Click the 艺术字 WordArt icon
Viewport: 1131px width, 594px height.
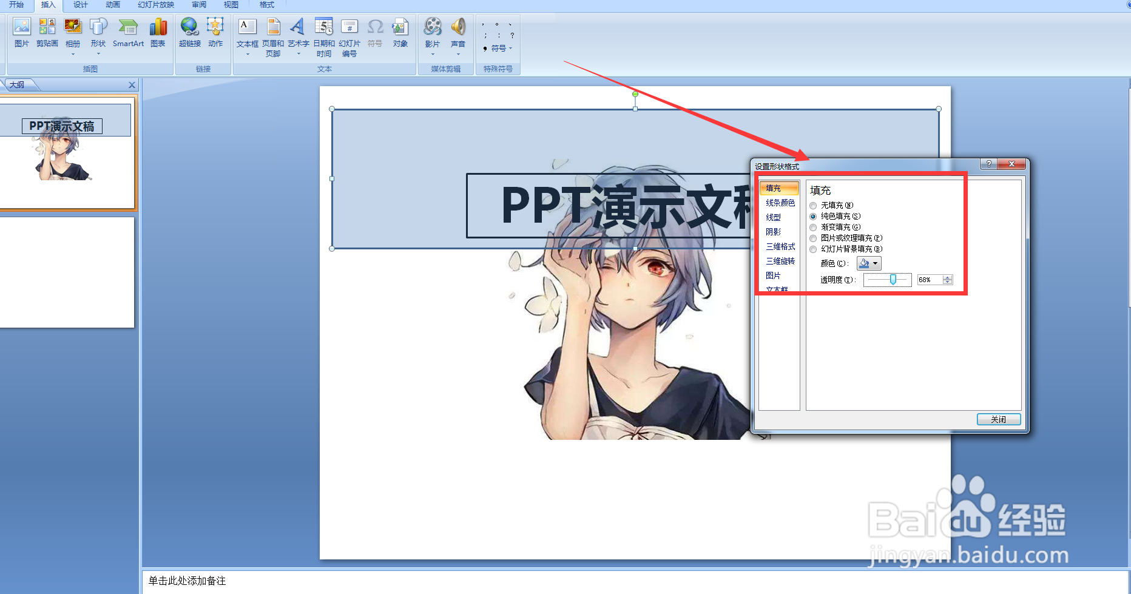coord(298,27)
